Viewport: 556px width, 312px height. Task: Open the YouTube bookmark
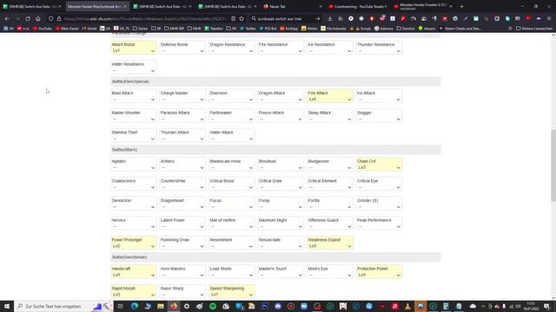43,29
